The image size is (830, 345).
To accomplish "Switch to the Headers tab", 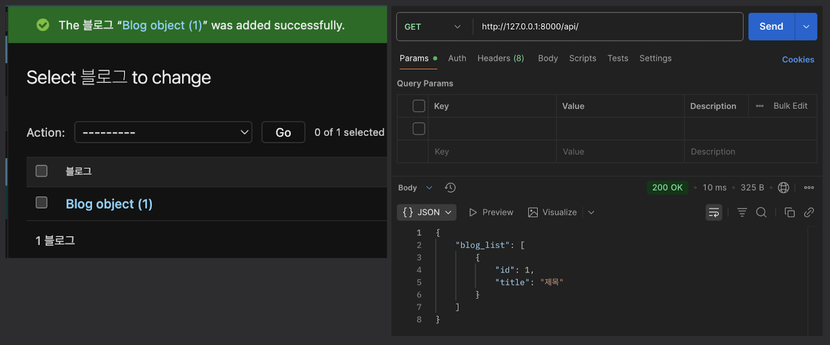I will (500, 58).
